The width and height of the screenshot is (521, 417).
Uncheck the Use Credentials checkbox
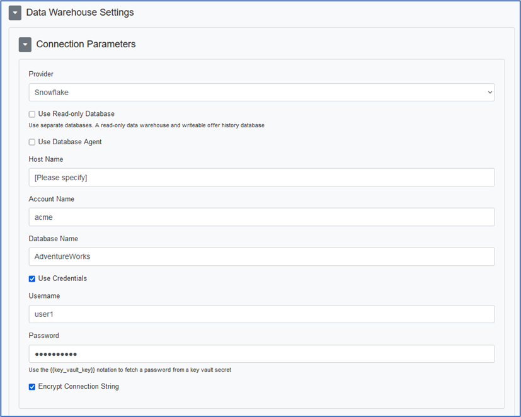(32, 279)
